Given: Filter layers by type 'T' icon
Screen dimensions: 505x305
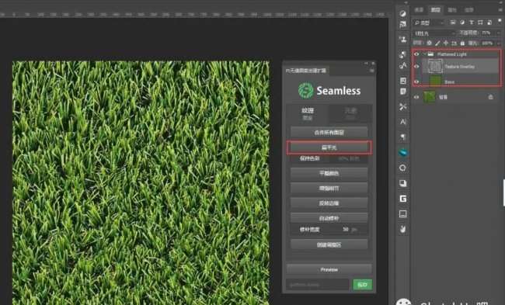Looking at the screenshot, I should point(471,23).
